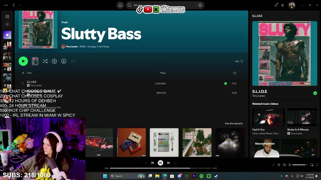Download the Slutty Bass single
Image resolution: width=321 pixels, height=180 pixels.
pos(64,61)
